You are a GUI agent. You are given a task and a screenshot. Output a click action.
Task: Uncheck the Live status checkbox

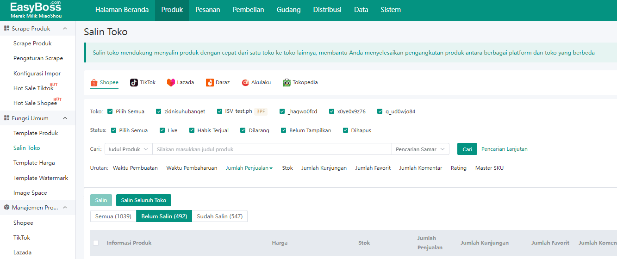[162, 130]
